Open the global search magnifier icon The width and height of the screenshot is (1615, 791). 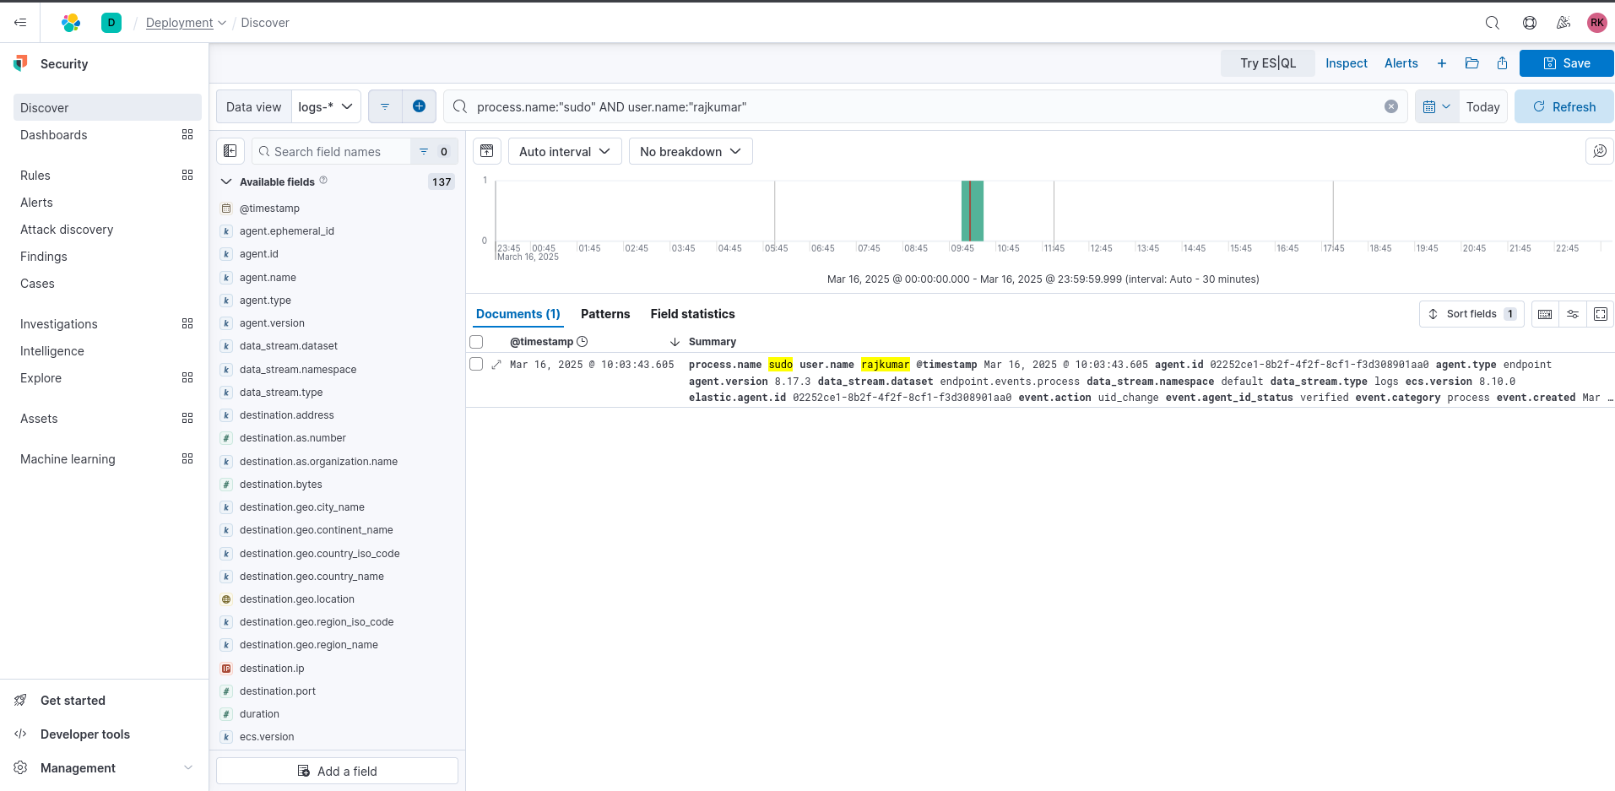click(x=1493, y=23)
